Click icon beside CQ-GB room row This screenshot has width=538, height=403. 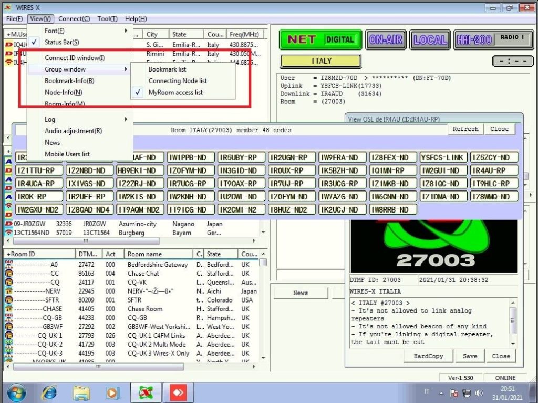[8, 318]
